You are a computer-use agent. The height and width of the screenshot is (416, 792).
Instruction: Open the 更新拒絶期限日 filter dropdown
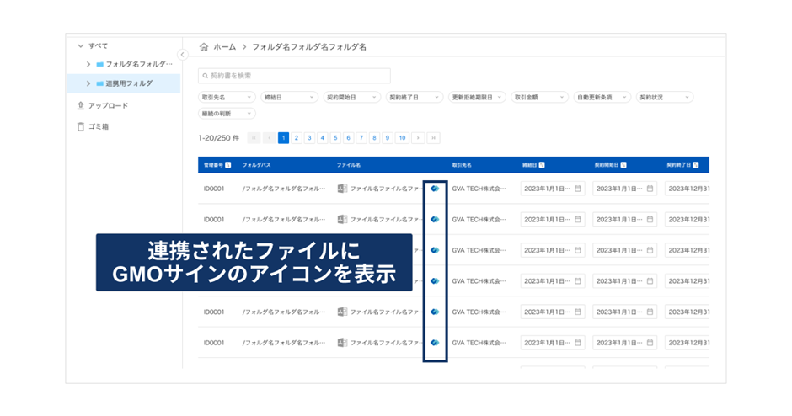478,98
